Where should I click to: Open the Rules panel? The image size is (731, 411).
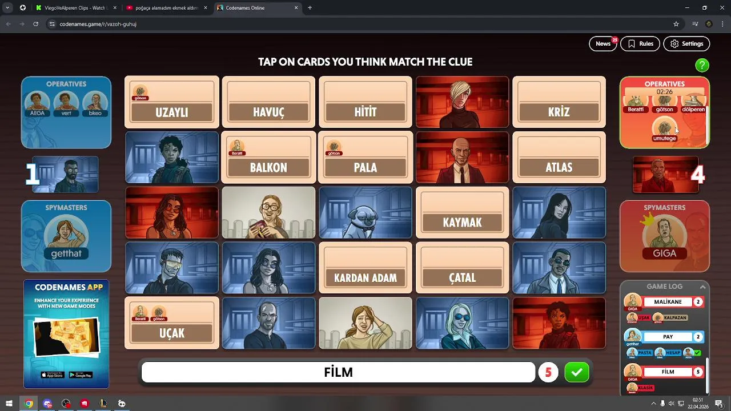pyautogui.click(x=640, y=44)
